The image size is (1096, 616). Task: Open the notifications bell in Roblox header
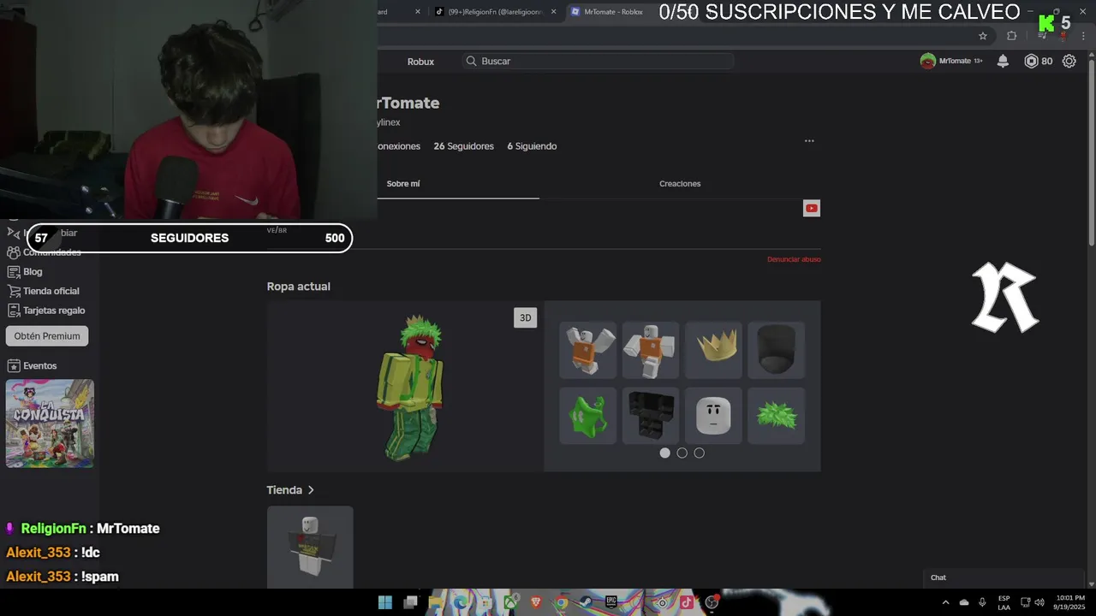coord(1003,61)
